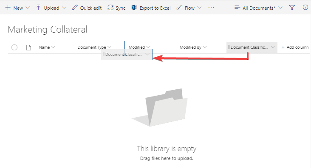Click the Upload button label
Image resolution: width=311 pixels, height=168 pixels.
click(51, 8)
